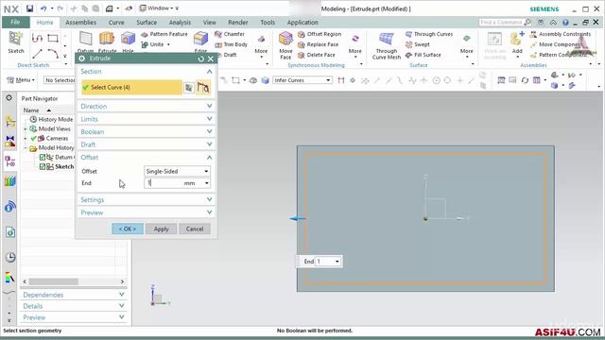Open the Offset Single-Sided dropdown
Viewport: 605px width, 340px height.
177,171
